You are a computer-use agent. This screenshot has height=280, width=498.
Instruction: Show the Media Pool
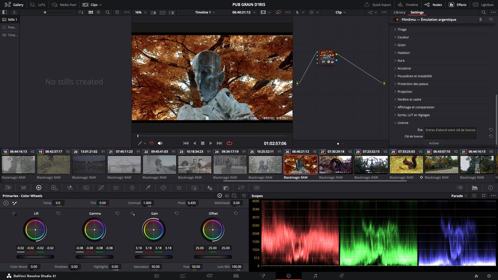click(x=64, y=5)
